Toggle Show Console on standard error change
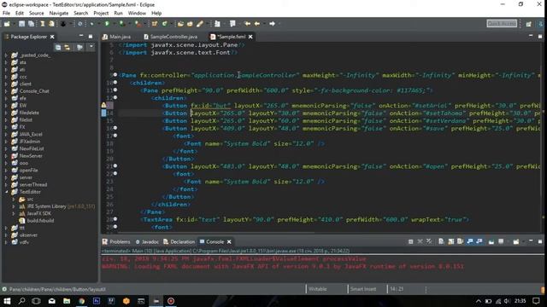 (479, 241)
